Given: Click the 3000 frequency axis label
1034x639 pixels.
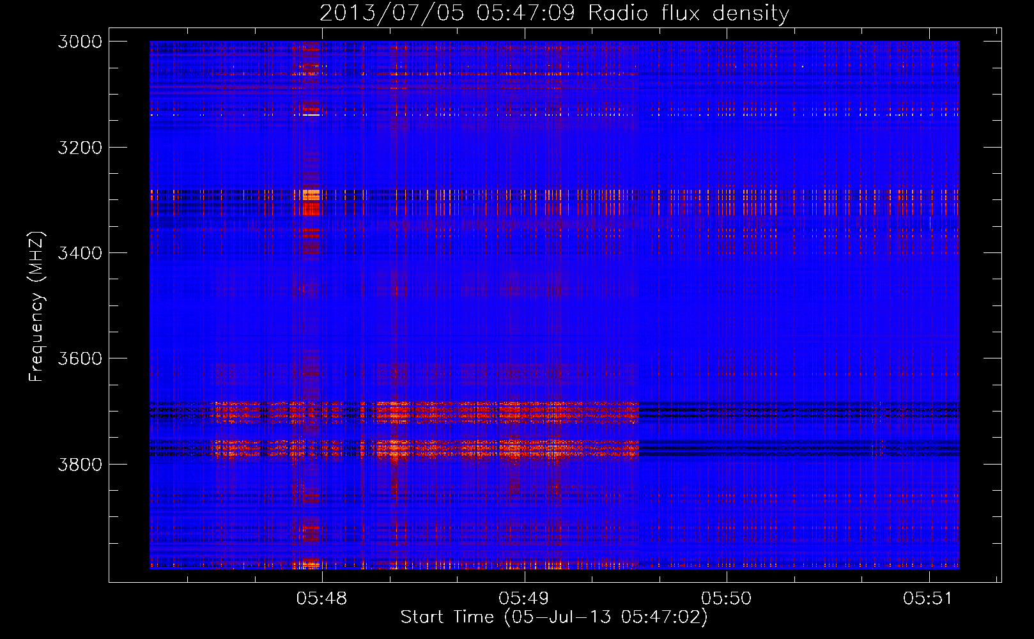Looking at the screenshot, I should tap(80, 42).
